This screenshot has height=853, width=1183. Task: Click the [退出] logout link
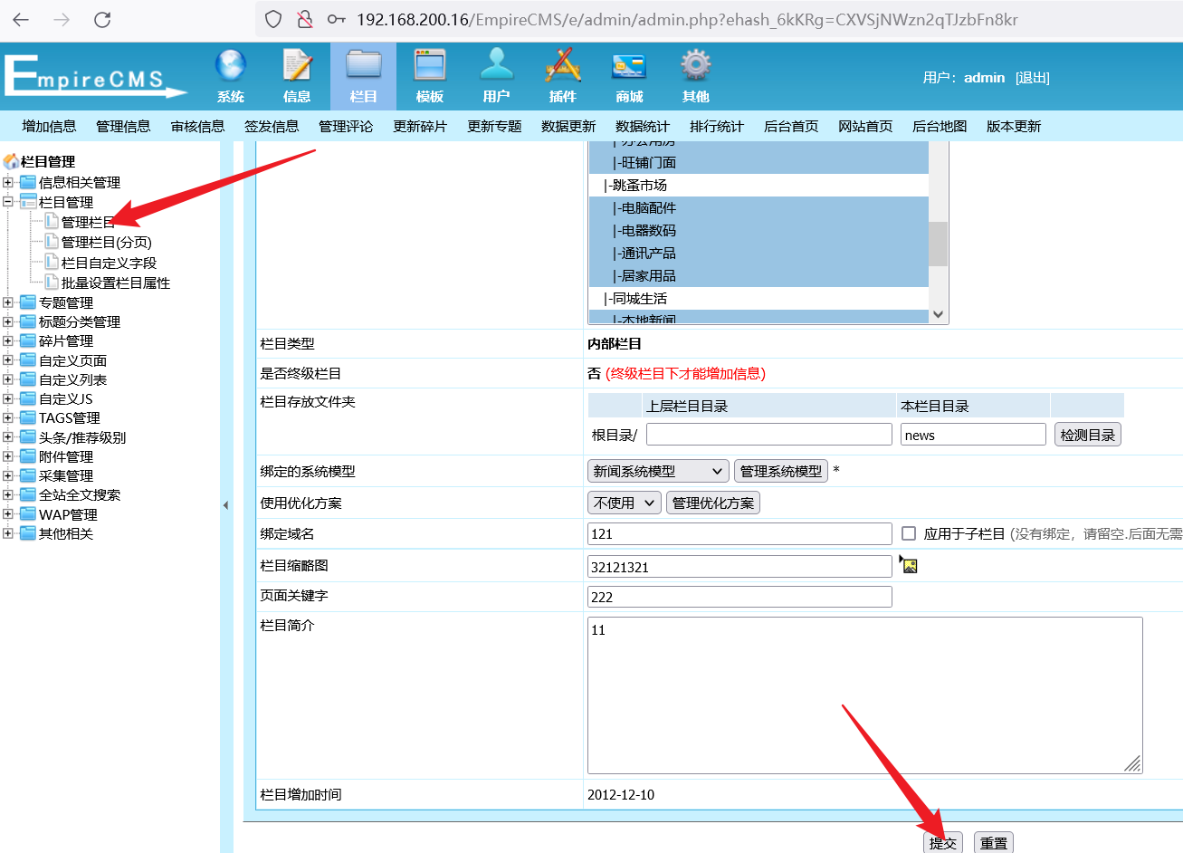pyautogui.click(x=1033, y=78)
